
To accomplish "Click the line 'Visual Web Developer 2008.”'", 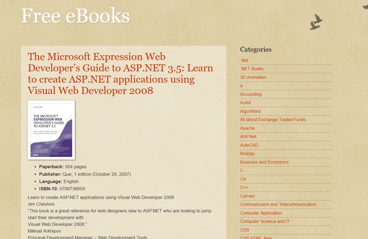I will pyautogui.click(x=57, y=224).
